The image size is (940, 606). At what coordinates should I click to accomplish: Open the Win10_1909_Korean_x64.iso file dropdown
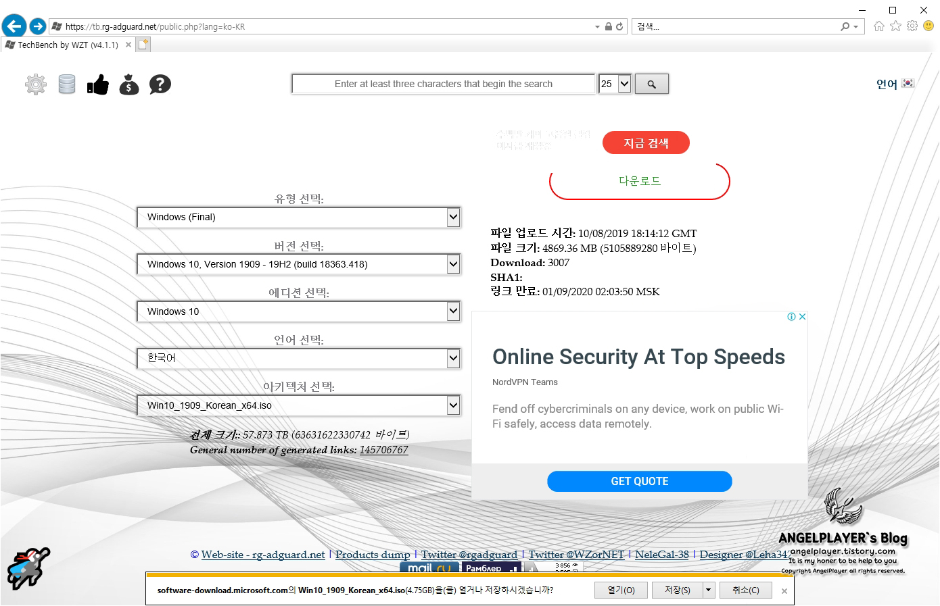[298, 405]
